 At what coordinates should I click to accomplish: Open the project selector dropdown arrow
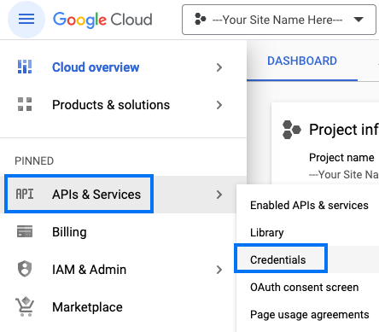359,20
